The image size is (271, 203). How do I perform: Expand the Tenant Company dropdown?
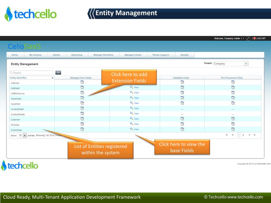[246, 63]
